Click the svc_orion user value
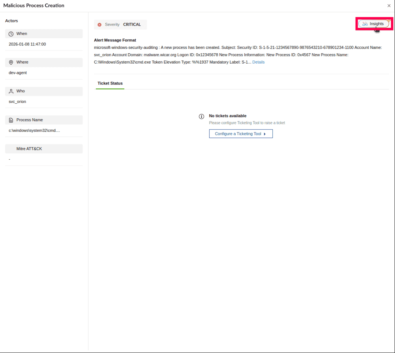This screenshot has width=395, height=353. point(17,102)
